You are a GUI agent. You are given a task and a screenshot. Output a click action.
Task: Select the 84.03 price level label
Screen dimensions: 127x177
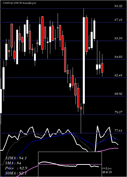[x=118, y=57]
